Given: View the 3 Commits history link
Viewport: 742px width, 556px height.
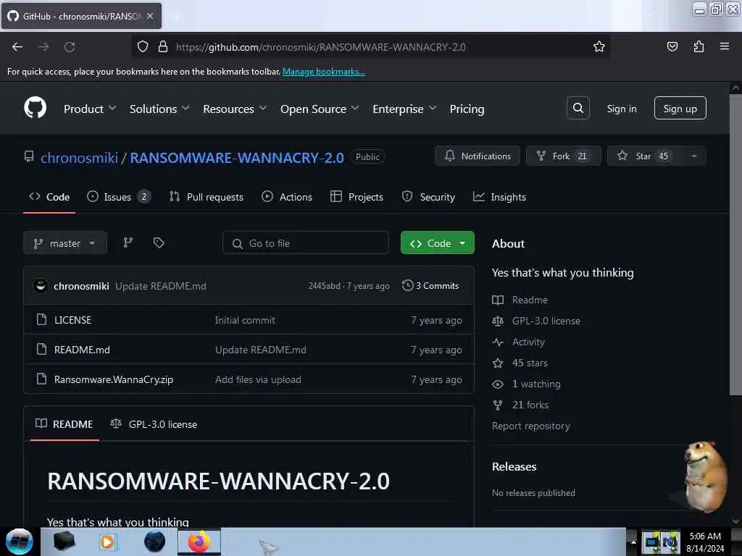Looking at the screenshot, I should click(430, 285).
